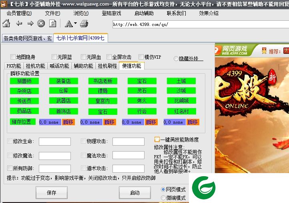Switch to the PK功能 tab
This screenshot has width=289, height=203.
pyautogui.click(x=14, y=66)
